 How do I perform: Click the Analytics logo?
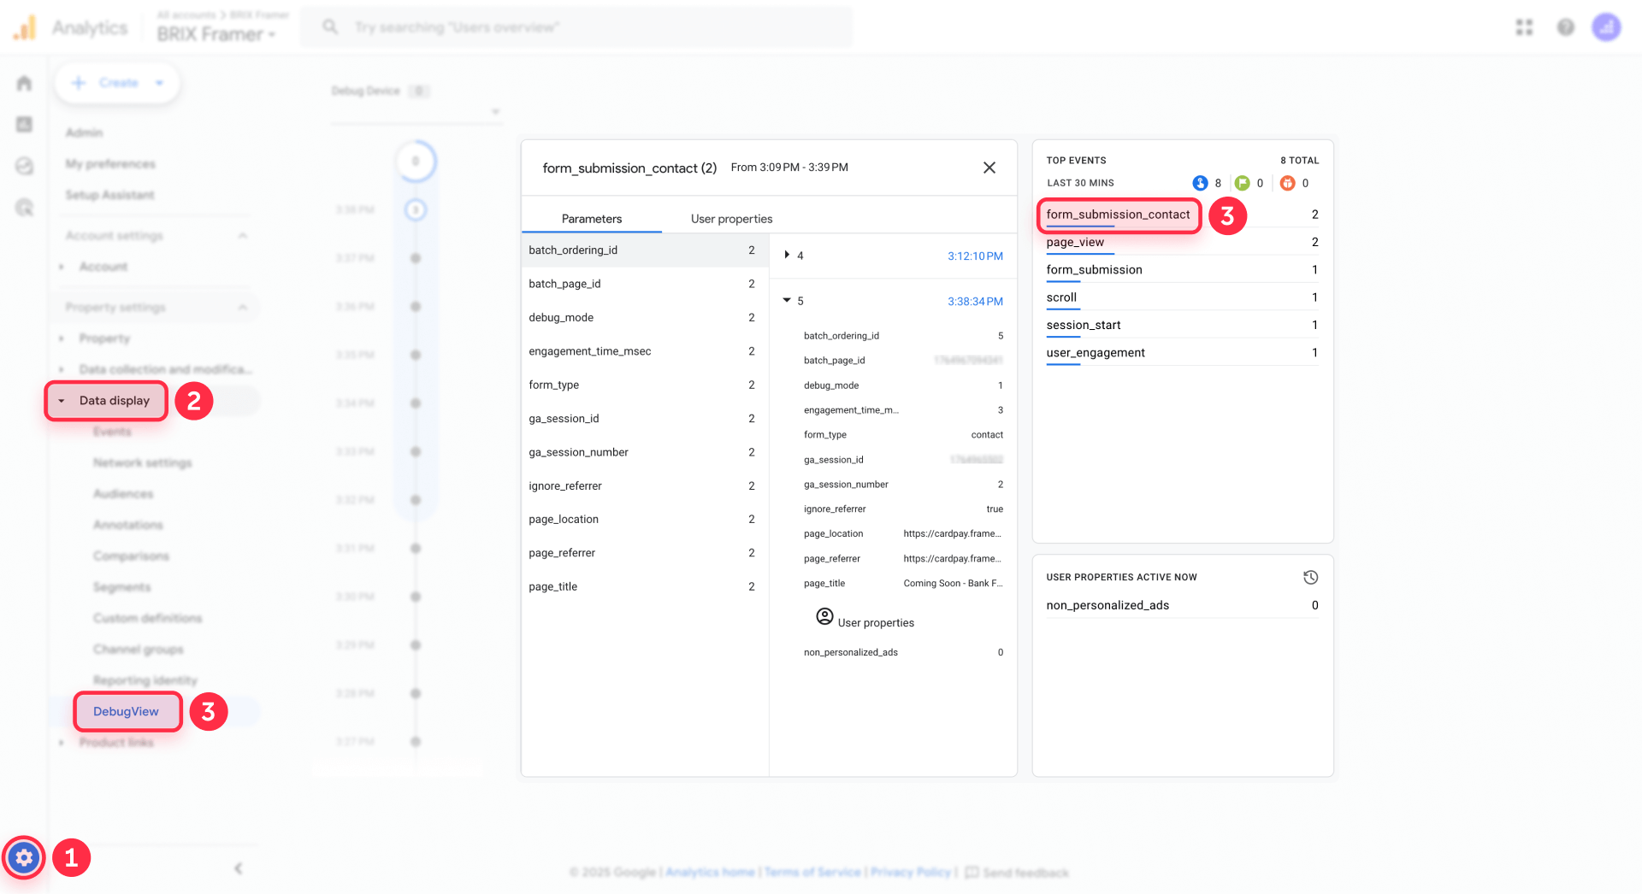point(25,27)
